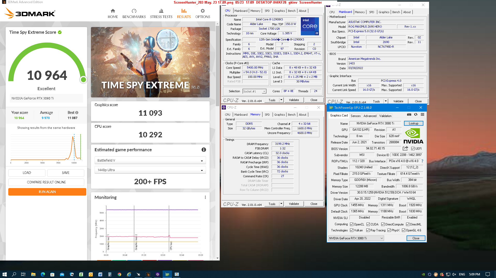Click the clock in system tray
This screenshot has height=278, width=496.
[475, 274]
